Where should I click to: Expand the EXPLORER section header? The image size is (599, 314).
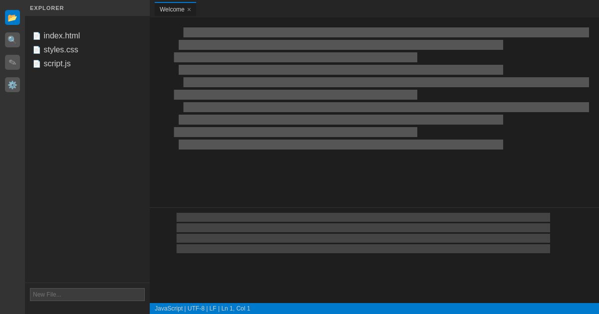pyautogui.click(x=47, y=8)
